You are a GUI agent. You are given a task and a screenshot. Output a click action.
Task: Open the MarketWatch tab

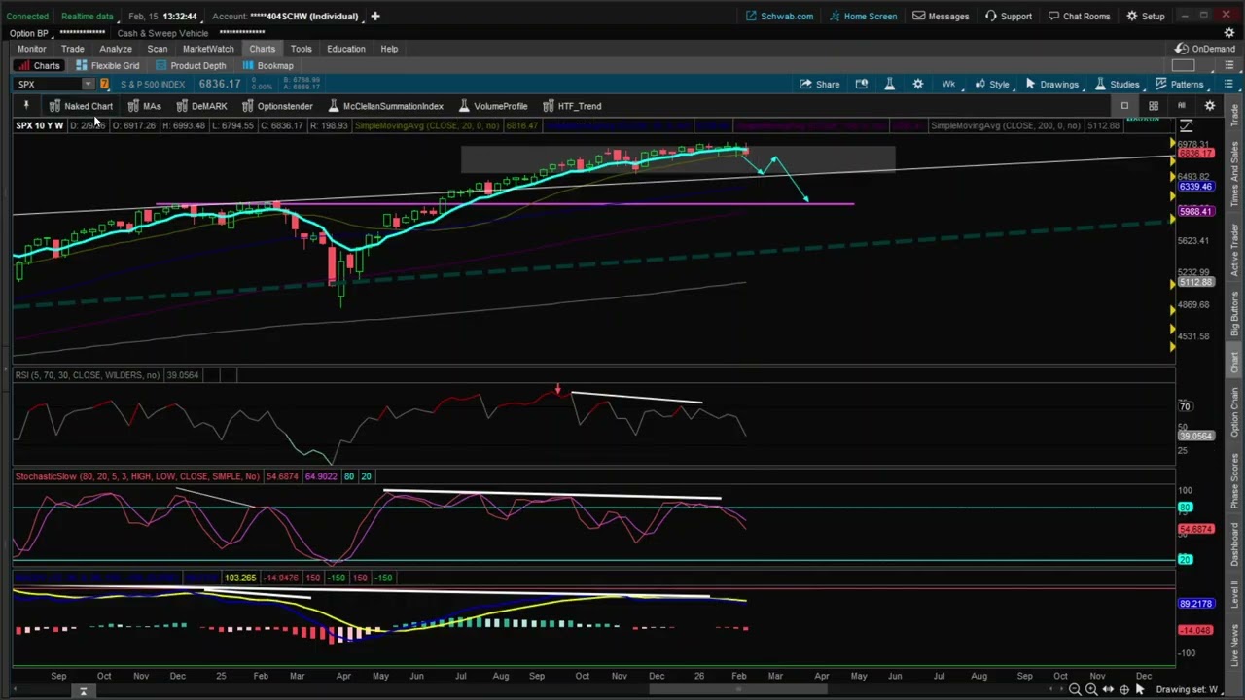pyautogui.click(x=208, y=49)
